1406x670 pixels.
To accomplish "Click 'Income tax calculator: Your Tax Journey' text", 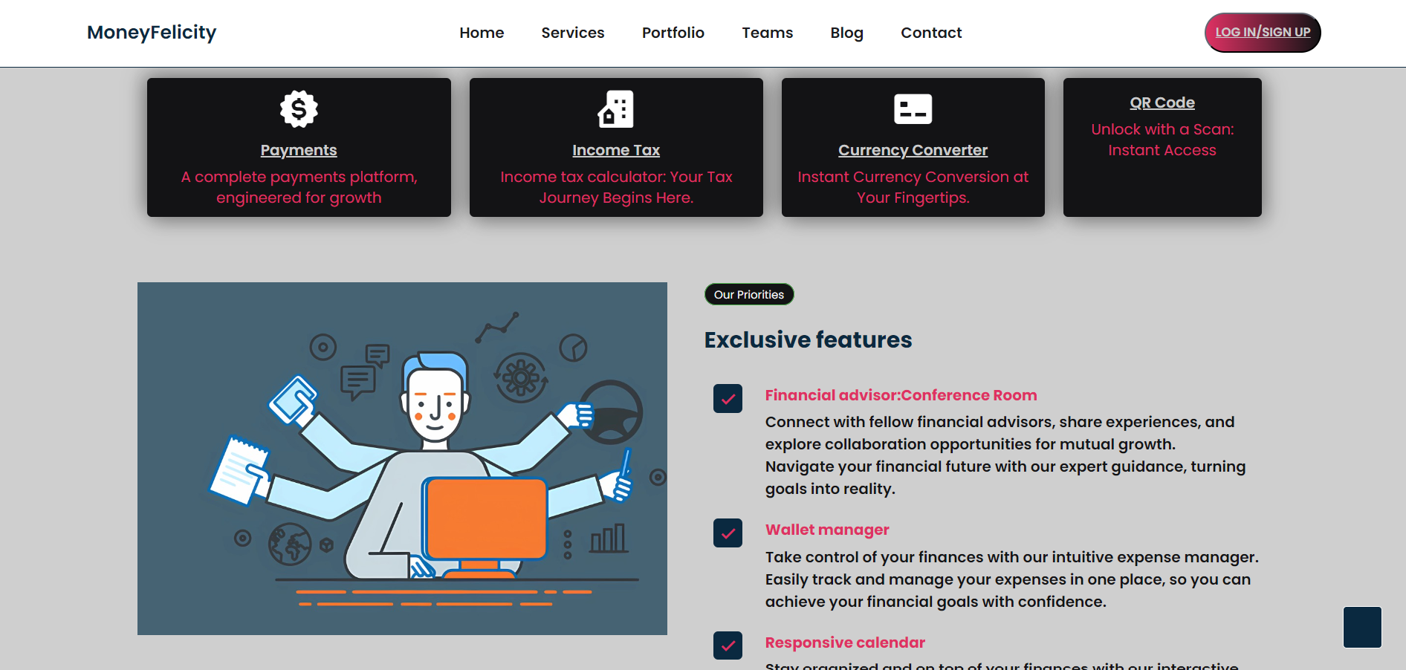I will coord(616,187).
